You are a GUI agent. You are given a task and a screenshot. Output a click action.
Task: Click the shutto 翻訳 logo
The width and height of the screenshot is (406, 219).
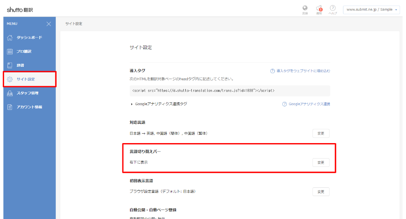(20, 10)
